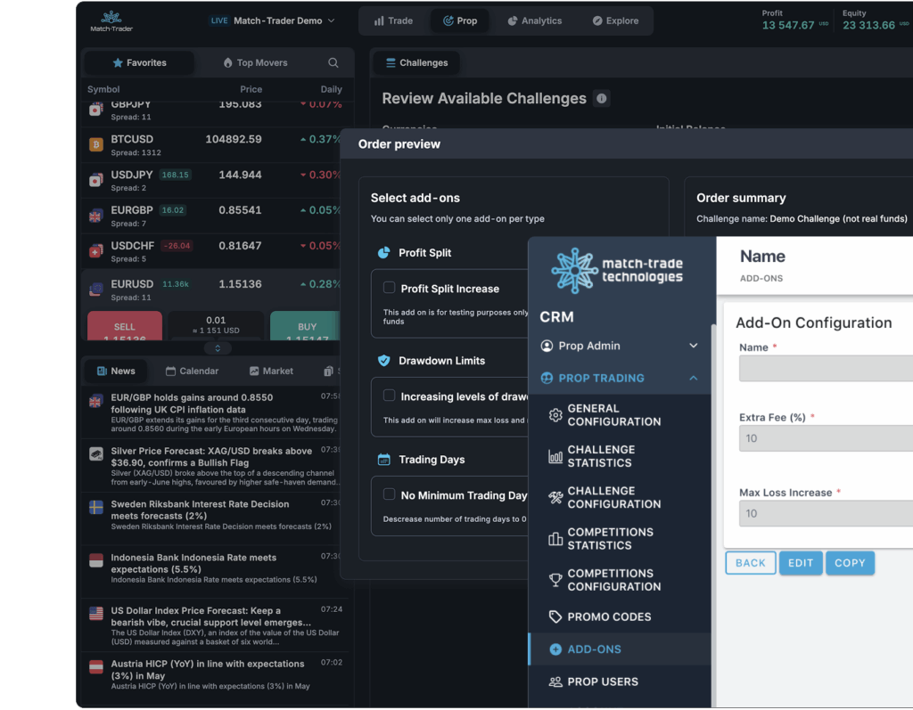
Task: Click the Challenge Statistics chart icon
Action: pos(555,456)
